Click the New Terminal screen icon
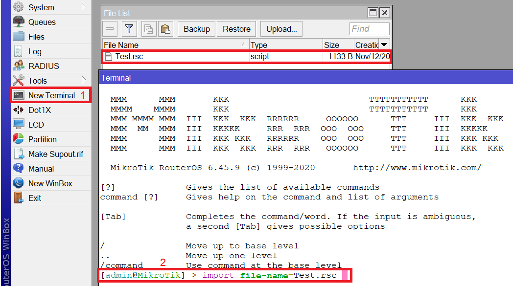513x286 pixels. [x=19, y=95]
